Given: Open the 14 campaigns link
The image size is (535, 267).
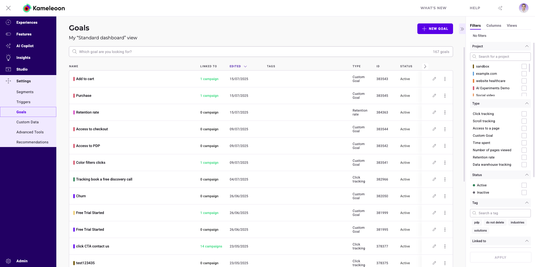Looking at the screenshot, I should point(211,246).
